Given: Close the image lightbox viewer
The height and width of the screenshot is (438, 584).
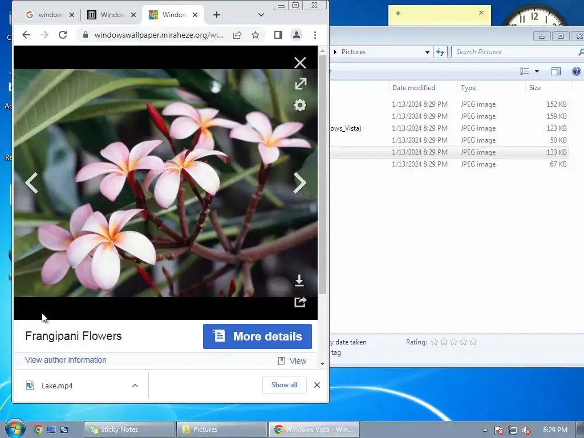Looking at the screenshot, I should coord(300,63).
